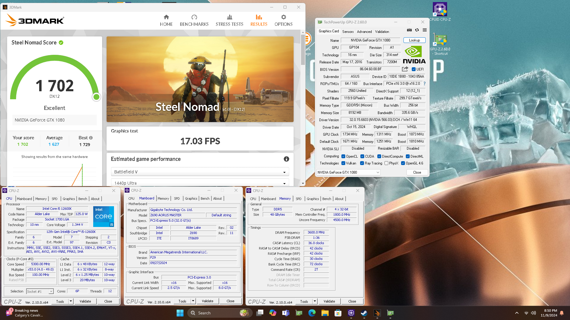Open the Socket #1 selection dropdown
Screen dimensions: 570x320
[40, 292]
